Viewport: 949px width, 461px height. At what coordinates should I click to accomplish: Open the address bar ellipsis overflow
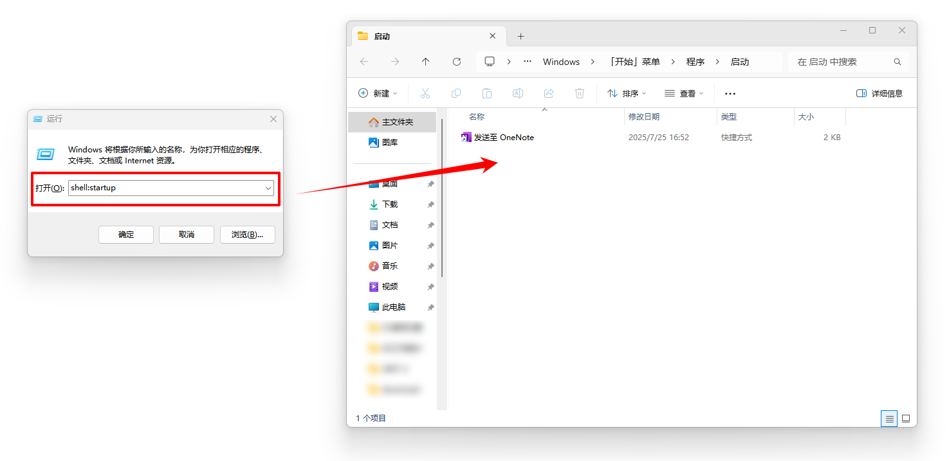(x=528, y=62)
